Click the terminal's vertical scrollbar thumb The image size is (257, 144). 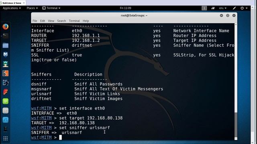coord(236,125)
